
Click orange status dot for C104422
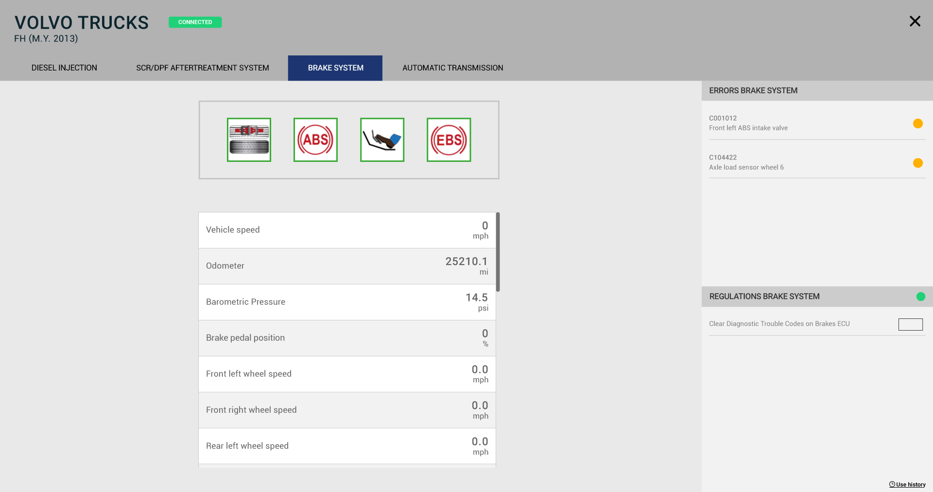[918, 163]
